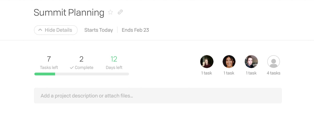Click the unassigned placeholder avatar

[x=273, y=62]
